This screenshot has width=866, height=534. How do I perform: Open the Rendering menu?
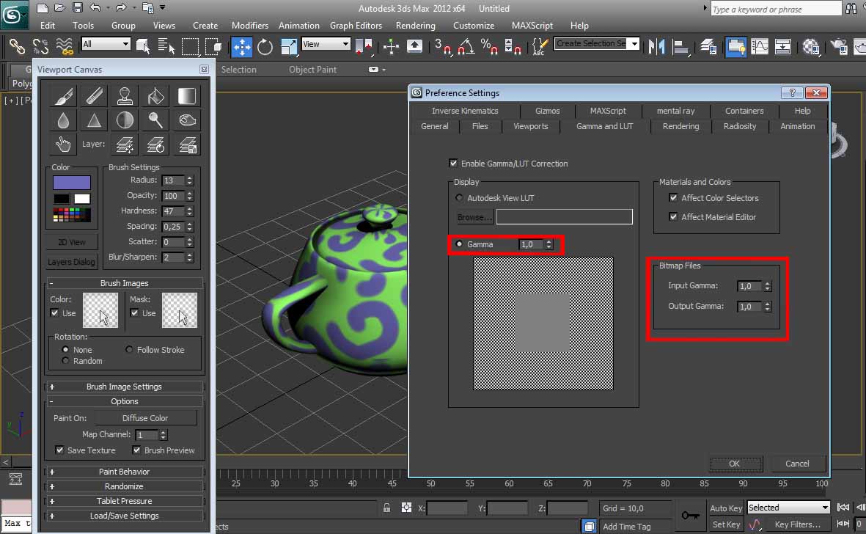click(415, 26)
